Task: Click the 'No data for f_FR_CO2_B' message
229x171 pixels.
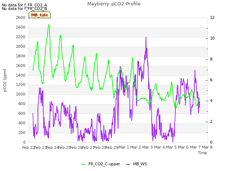Action: pos(24,9)
